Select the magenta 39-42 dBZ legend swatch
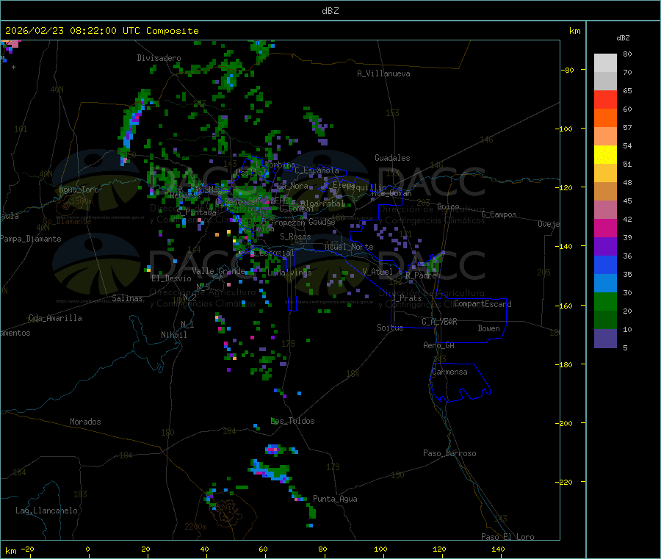This screenshot has height=559, width=661. point(605,228)
